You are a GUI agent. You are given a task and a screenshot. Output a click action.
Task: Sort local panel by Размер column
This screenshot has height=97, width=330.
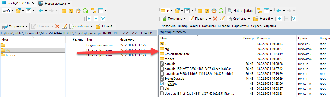pos(78,39)
